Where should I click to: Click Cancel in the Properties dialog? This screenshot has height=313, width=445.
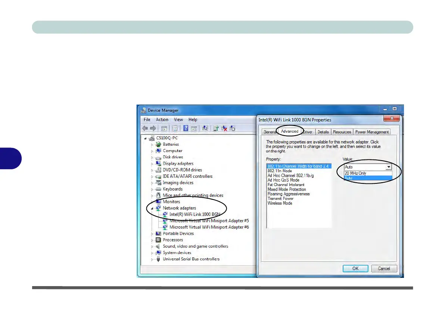(x=384, y=269)
